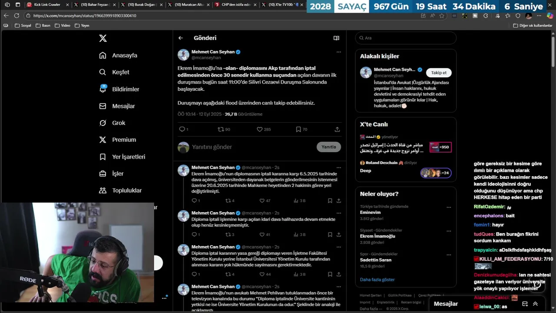The image size is (556, 313).
Task: Expand the Mesajlar drawer with the arrows
Action: click(x=535, y=304)
